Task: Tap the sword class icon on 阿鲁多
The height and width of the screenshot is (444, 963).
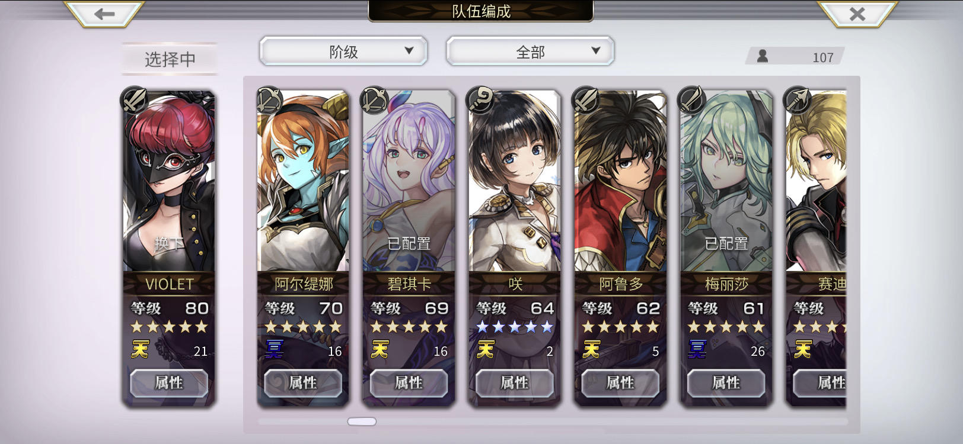Action: tap(586, 100)
